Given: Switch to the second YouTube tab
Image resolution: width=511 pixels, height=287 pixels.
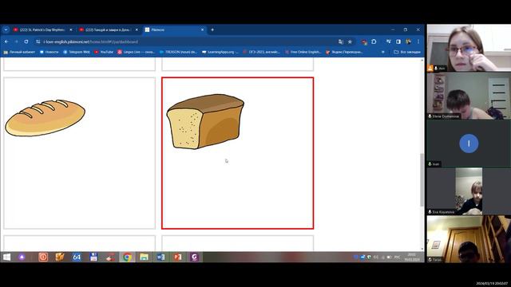Looking at the screenshot, I should pos(108,29).
